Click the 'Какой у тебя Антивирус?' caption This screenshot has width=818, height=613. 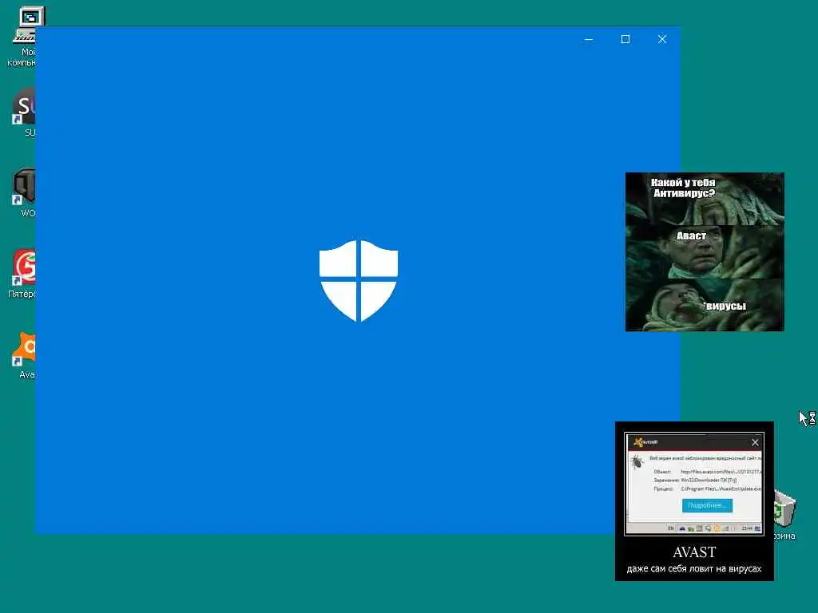684,188
